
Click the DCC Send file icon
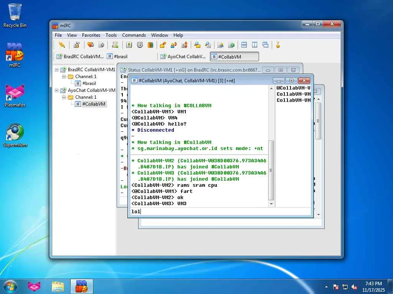pyautogui.click(x=163, y=45)
